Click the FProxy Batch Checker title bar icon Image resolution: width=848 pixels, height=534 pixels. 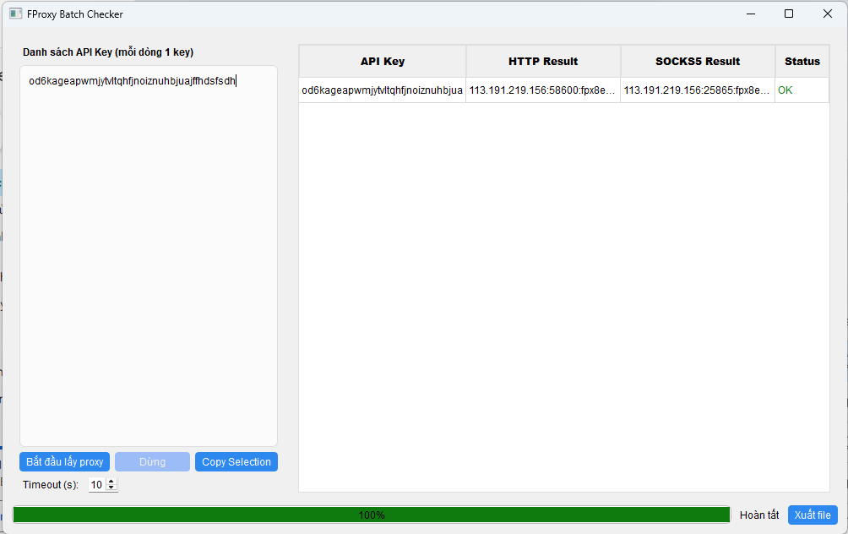click(x=15, y=14)
